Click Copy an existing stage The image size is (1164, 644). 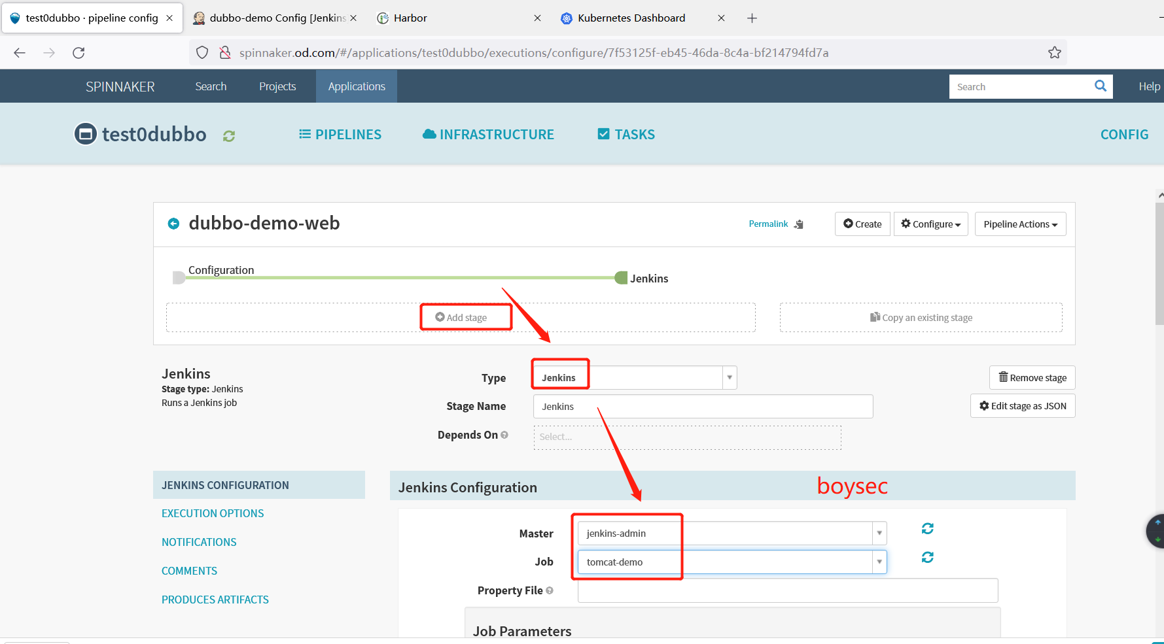[x=921, y=317]
